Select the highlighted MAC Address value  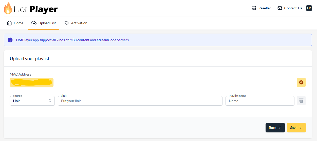(32, 82)
